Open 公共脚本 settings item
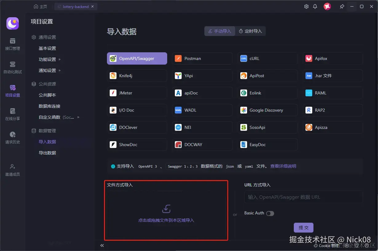The width and height of the screenshot is (378, 251). (47, 95)
